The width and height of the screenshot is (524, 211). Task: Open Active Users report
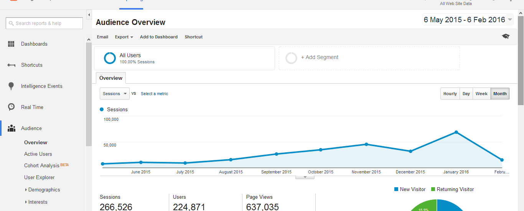pyautogui.click(x=38, y=154)
